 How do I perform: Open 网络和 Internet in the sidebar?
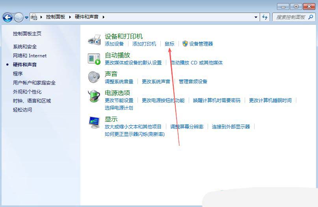point(30,56)
